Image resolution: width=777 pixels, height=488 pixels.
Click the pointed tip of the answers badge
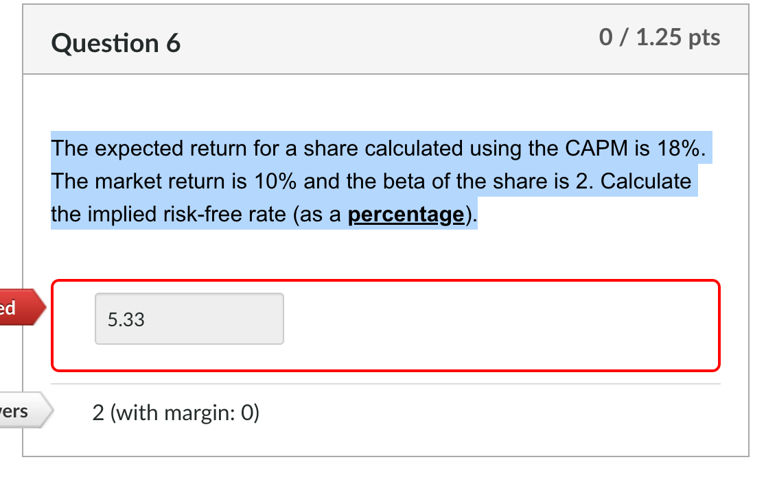pyautogui.click(x=51, y=411)
